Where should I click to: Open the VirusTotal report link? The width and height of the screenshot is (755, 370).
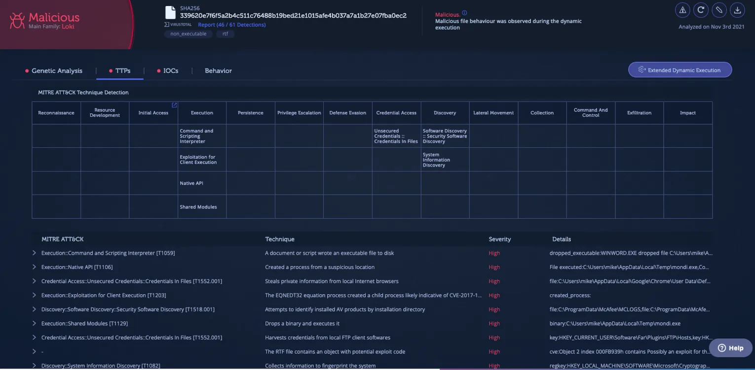[x=232, y=25]
